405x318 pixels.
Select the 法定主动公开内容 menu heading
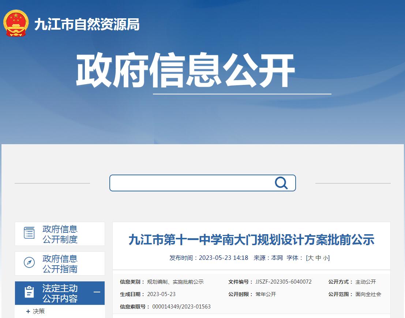pyautogui.click(x=60, y=293)
